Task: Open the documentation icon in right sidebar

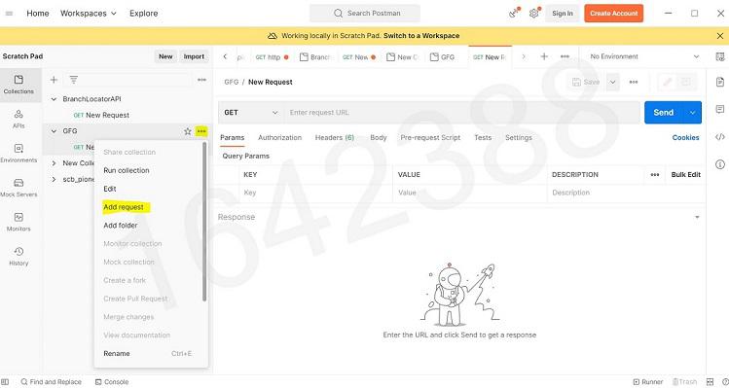Action: click(x=719, y=83)
